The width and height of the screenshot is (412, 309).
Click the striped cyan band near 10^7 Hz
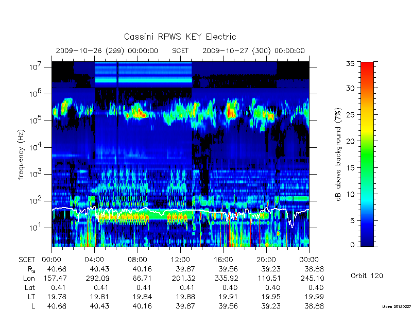click(143, 72)
